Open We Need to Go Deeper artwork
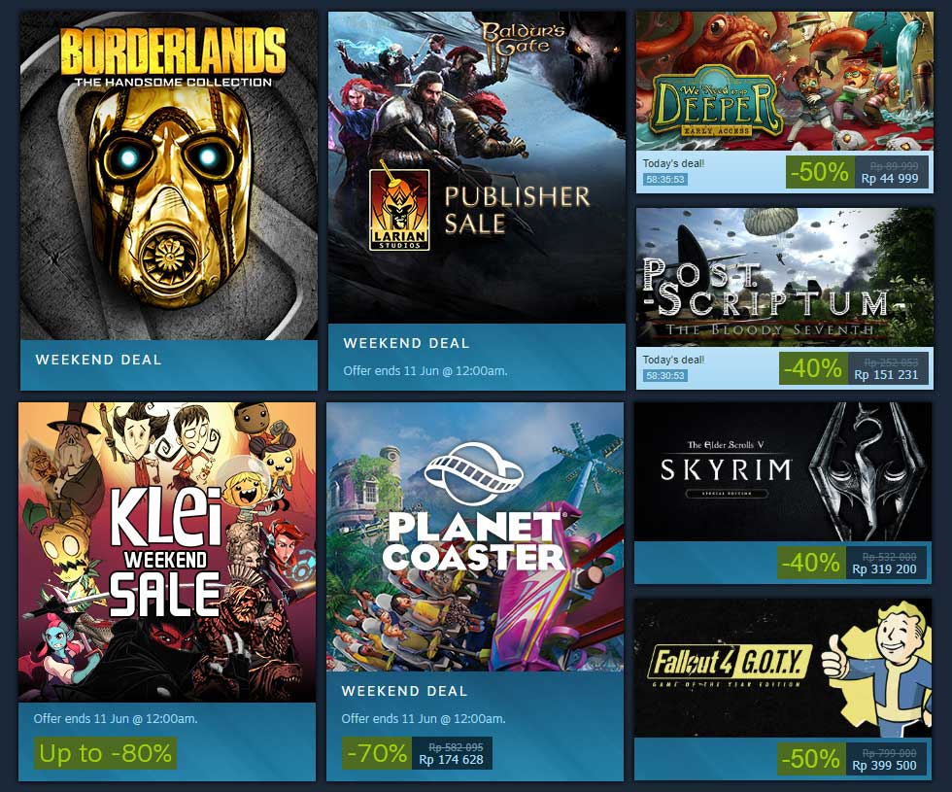The width and height of the screenshot is (952, 792). click(785, 81)
